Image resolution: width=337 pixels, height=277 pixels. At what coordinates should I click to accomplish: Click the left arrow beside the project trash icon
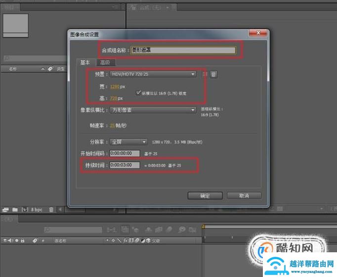click(x=60, y=209)
